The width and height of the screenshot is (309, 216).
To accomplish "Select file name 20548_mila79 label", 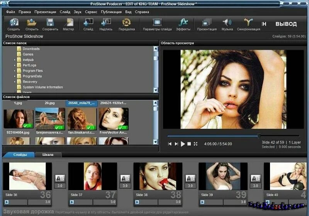I will (81, 103).
